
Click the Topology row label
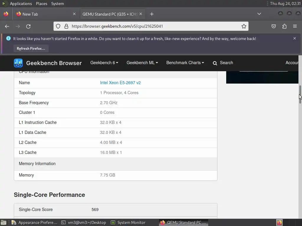click(27, 93)
